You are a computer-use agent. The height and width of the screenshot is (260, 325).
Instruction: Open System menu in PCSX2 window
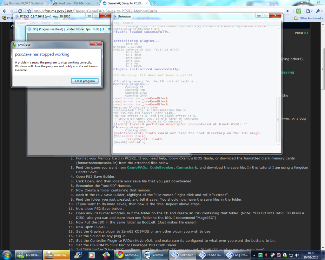click(21, 23)
